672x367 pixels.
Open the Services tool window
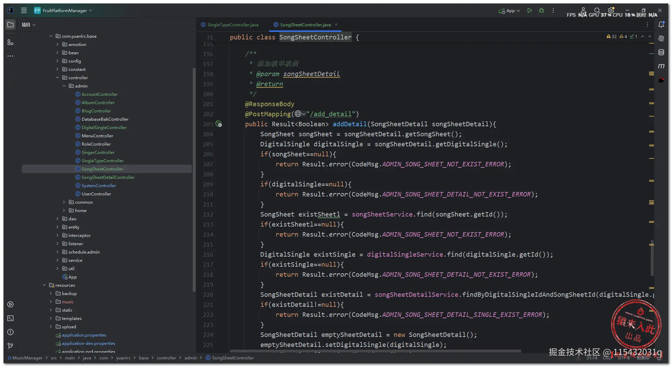click(x=10, y=304)
